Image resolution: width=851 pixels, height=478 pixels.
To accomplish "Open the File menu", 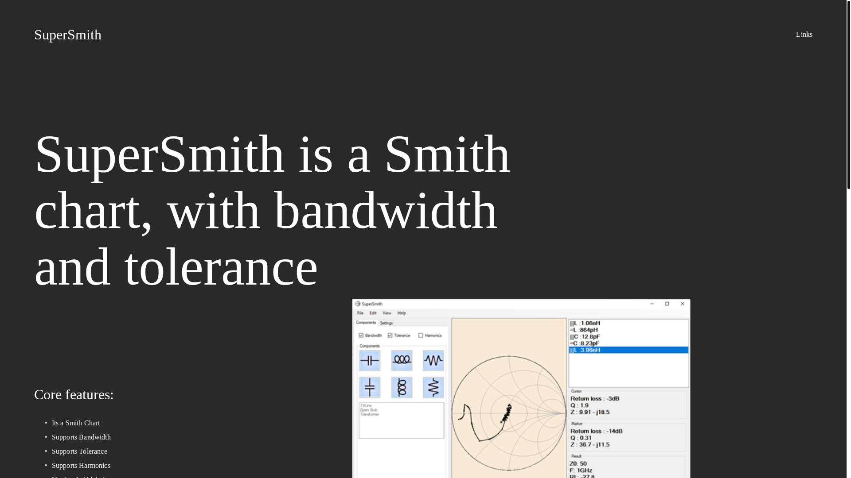I will click(x=360, y=313).
